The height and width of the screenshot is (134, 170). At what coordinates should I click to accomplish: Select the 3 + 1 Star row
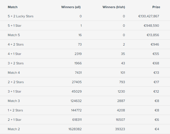click(x=85, y=91)
